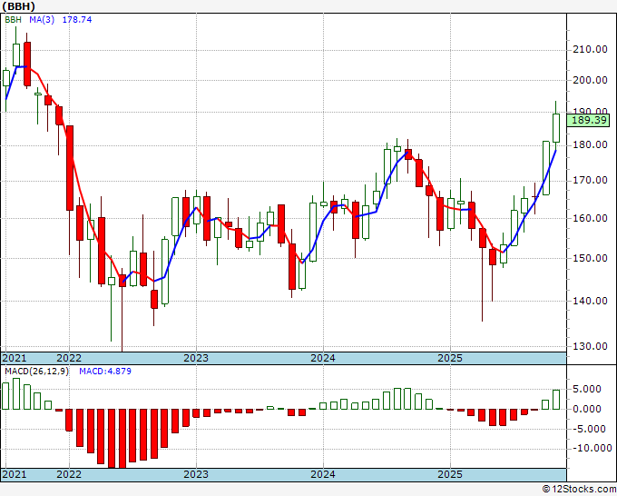
Task: Click the tall red candlestick at 2022 start
Action: 70,168
